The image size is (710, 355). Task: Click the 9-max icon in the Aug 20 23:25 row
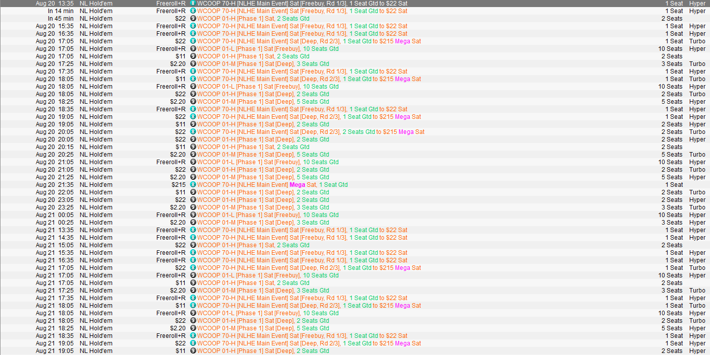193,207
